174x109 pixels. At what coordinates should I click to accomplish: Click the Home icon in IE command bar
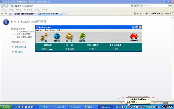(x=135, y=14)
